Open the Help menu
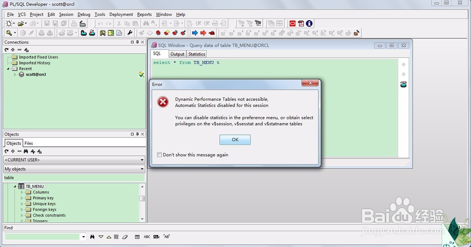The image size is (471, 247). pyautogui.click(x=180, y=15)
